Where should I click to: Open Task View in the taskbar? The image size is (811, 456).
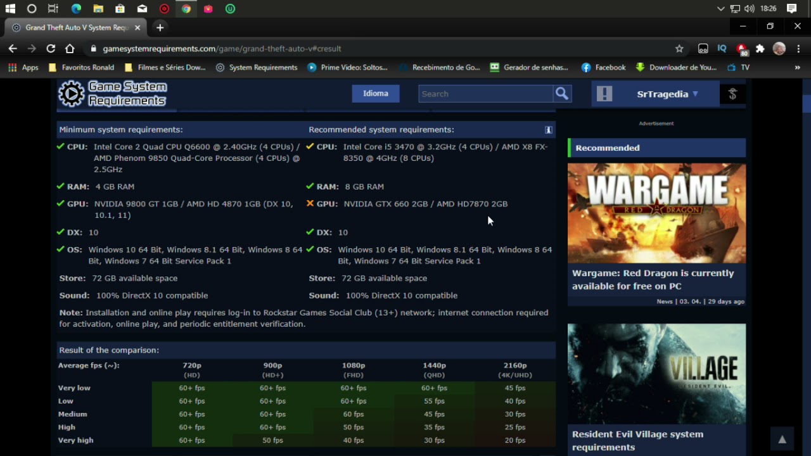click(x=53, y=9)
